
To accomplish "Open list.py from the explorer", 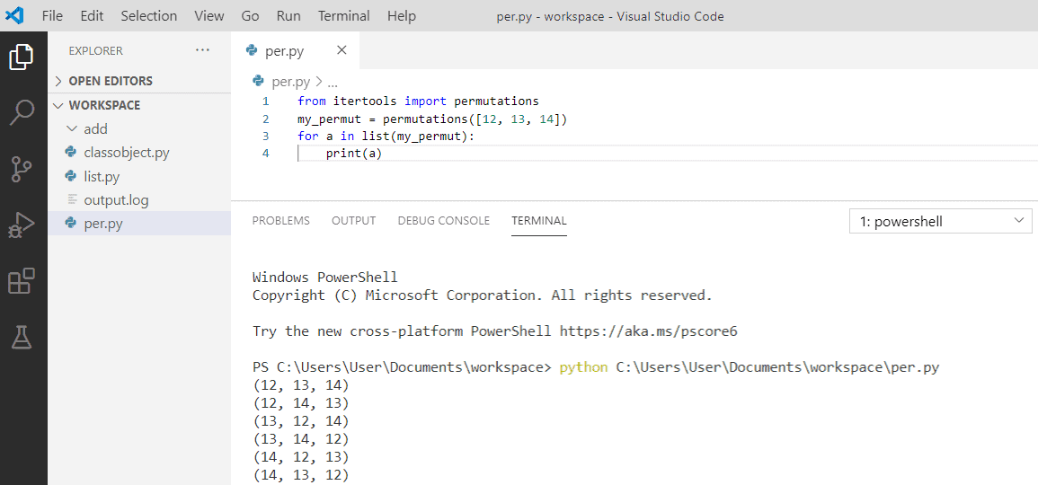I will tap(102, 177).
